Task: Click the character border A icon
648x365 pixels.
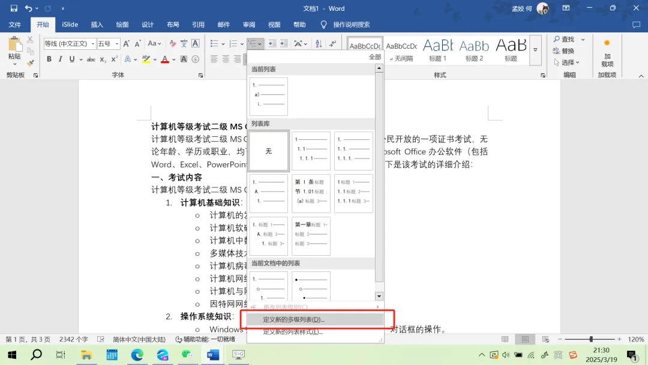Action: pyautogui.click(x=196, y=43)
